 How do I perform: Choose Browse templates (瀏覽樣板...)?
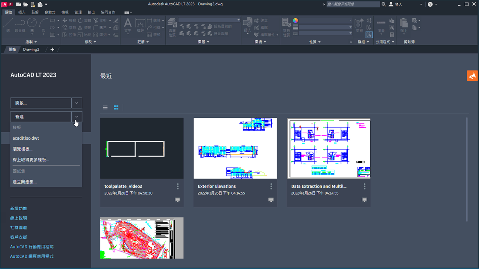(x=46, y=149)
